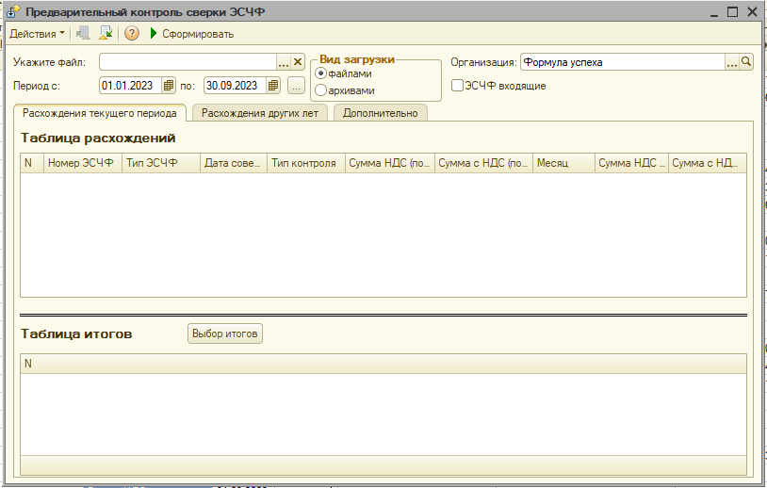
Task: Open file browser via ellipsis next to file field
Action: click(284, 62)
